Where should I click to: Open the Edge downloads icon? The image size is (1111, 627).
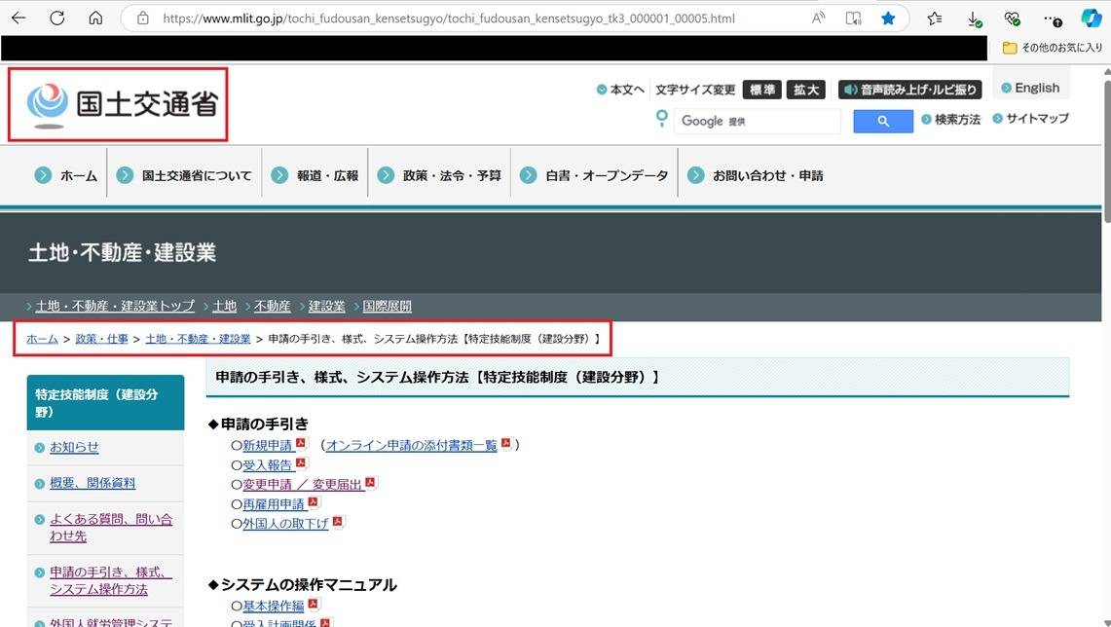click(975, 18)
